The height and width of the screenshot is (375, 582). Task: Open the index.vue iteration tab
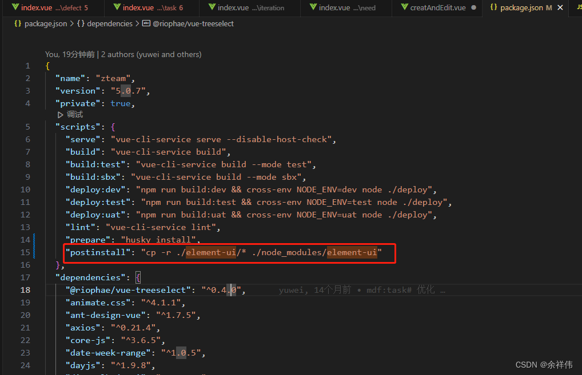(250, 7)
